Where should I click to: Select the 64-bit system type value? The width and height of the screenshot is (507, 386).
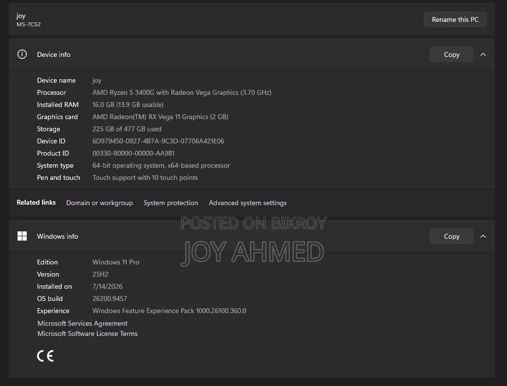click(x=161, y=165)
